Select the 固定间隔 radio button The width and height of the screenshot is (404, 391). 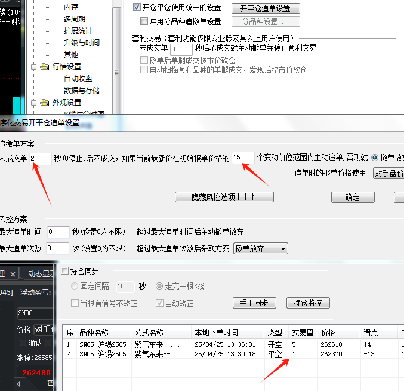click(x=75, y=286)
